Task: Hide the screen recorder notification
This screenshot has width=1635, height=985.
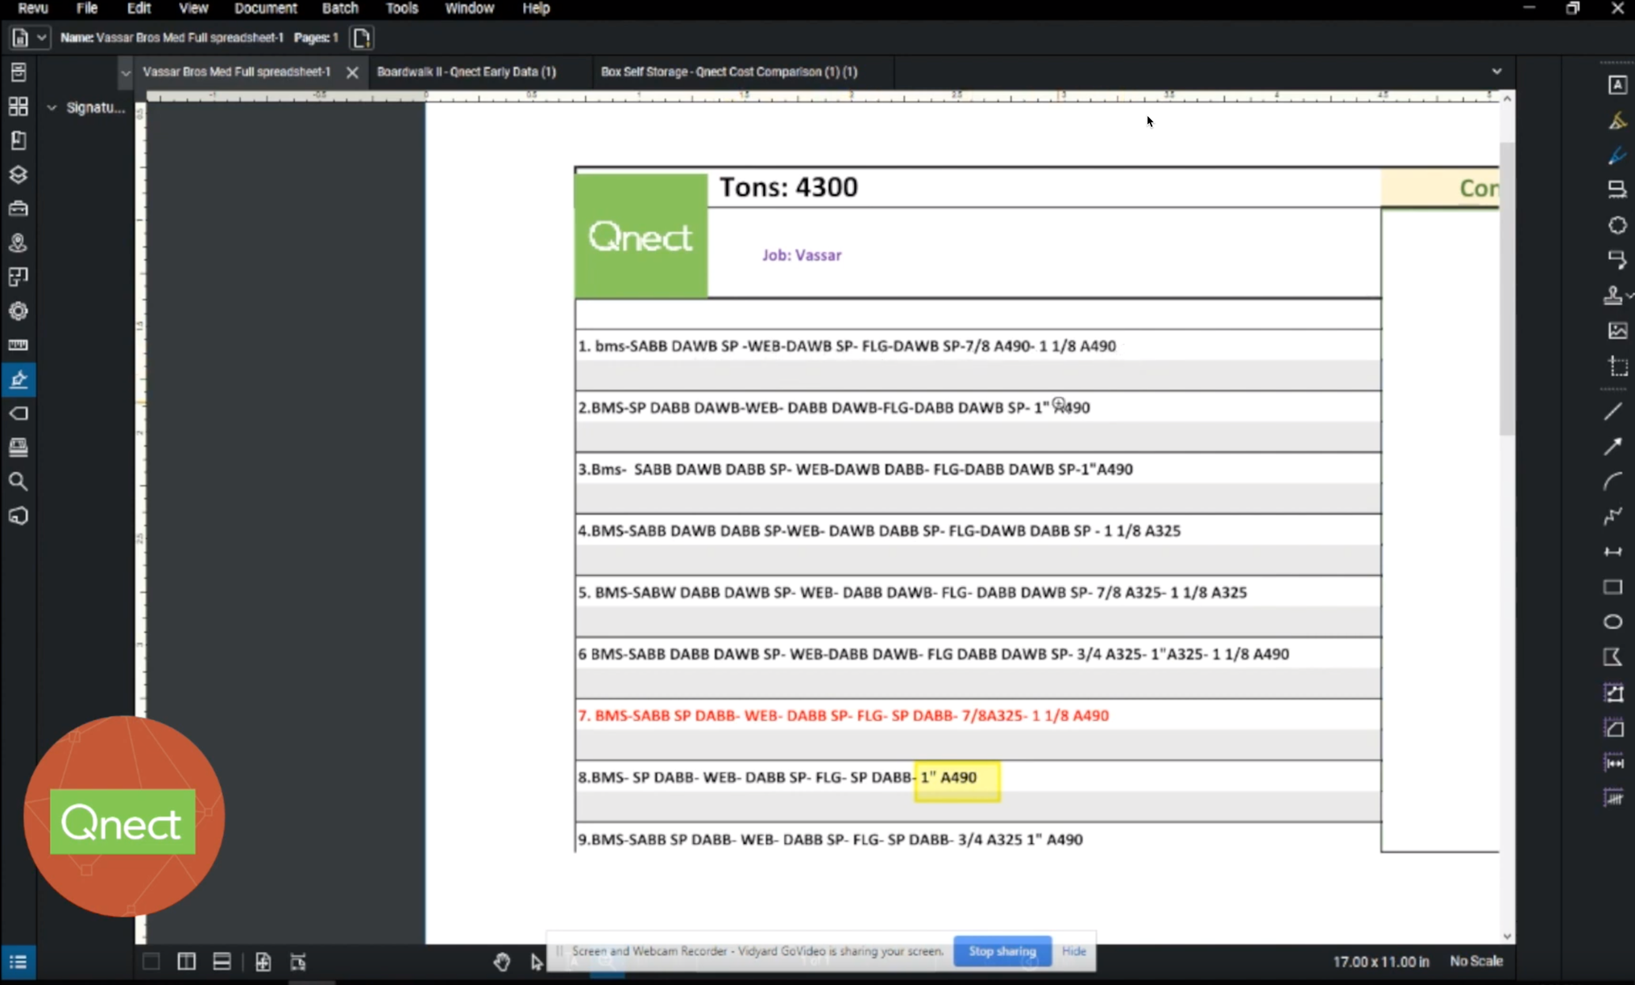Action: [x=1073, y=951]
